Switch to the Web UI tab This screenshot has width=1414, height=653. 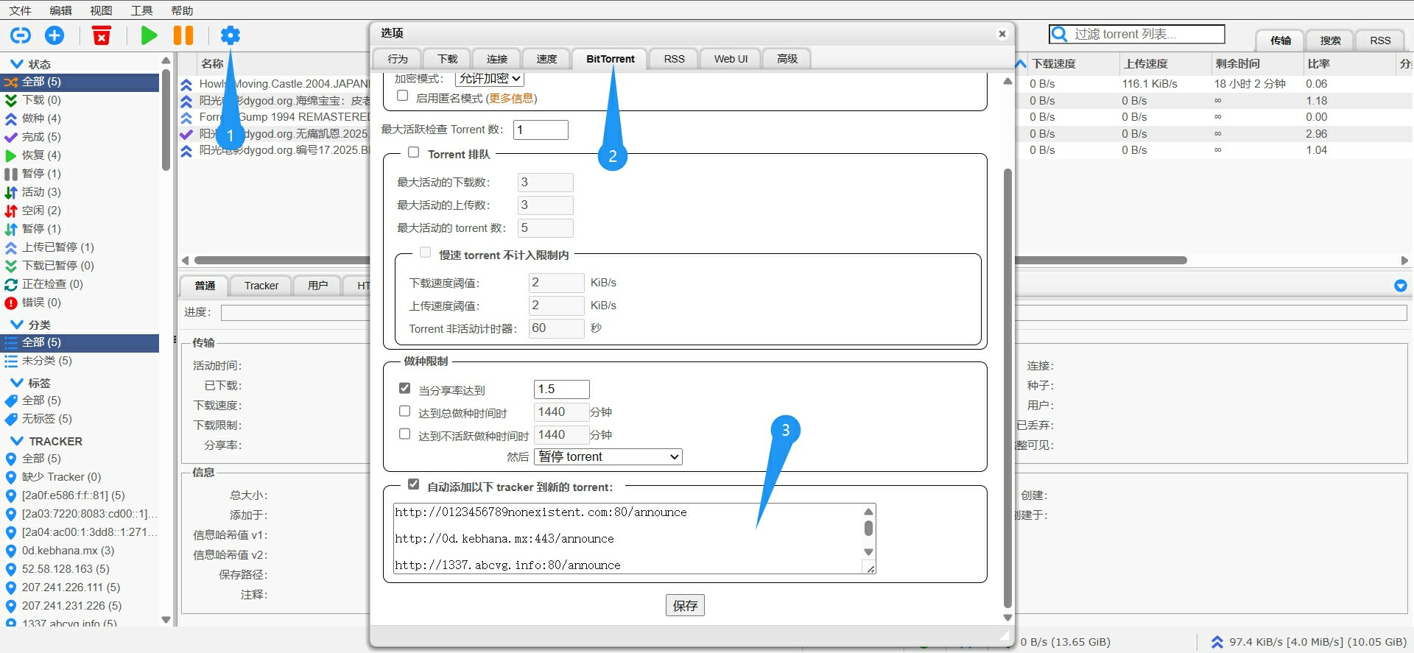[730, 59]
